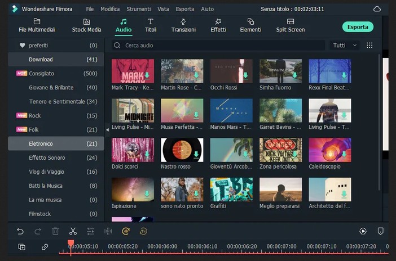Download the Caleidoscopio track
396x261 pixels.
coord(344,154)
